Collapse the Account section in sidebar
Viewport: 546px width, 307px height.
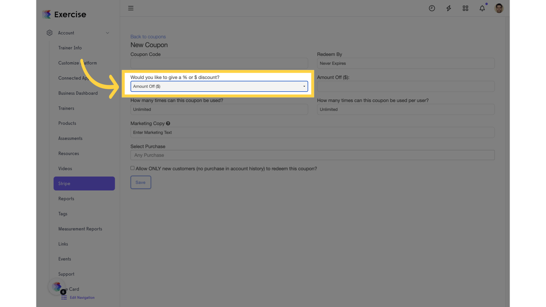point(107,33)
